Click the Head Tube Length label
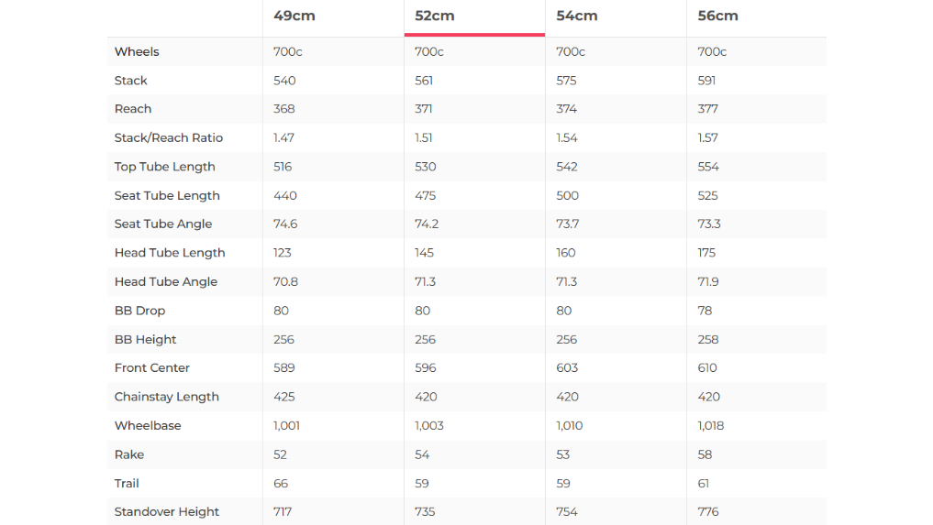This screenshot has height=525, width=933. (x=170, y=253)
